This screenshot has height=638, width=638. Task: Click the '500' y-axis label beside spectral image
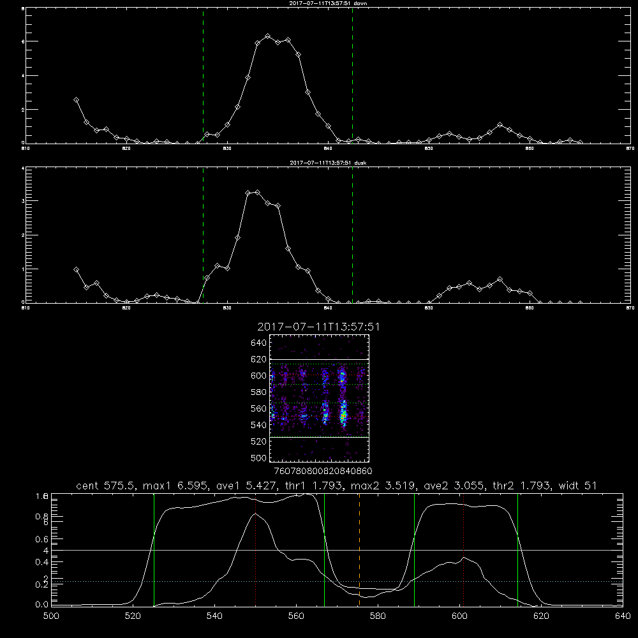[x=259, y=457]
